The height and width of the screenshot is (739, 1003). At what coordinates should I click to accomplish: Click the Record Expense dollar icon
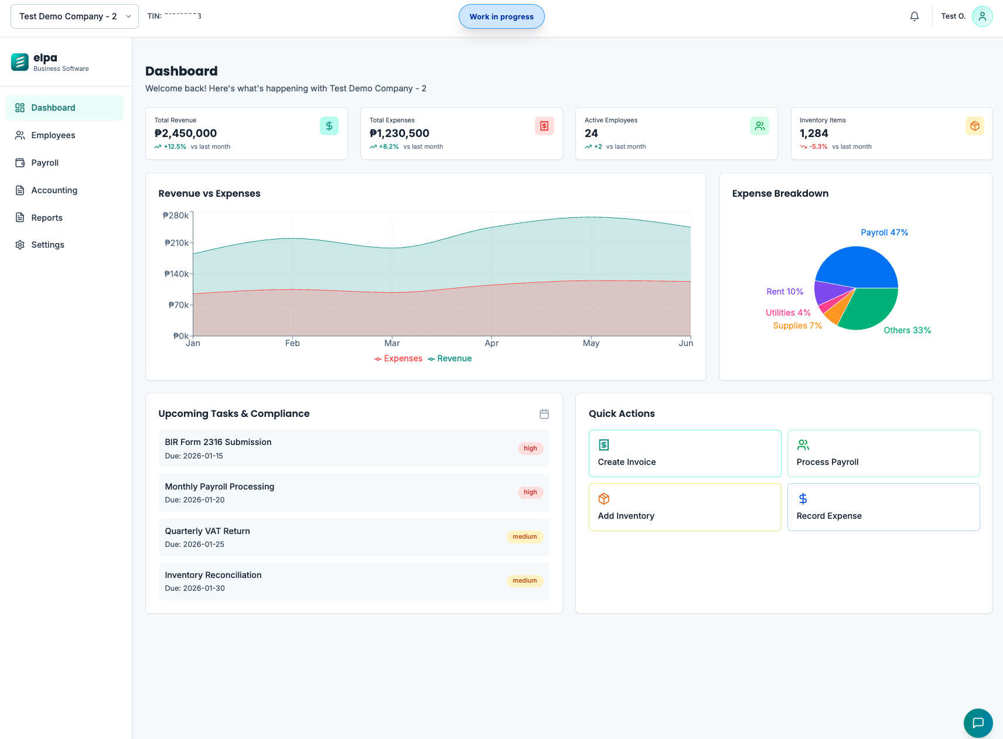click(x=803, y=499)
